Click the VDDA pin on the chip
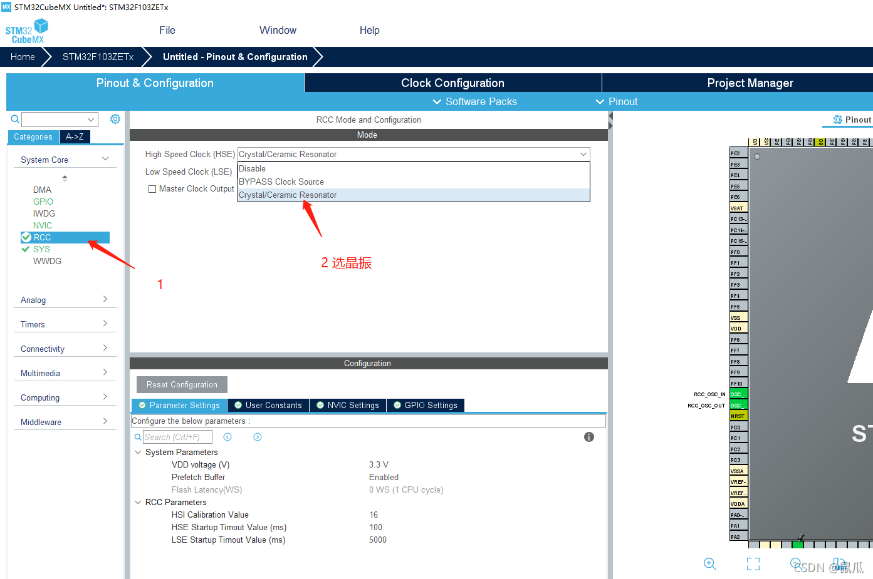 pyautogui.click(x=738, y=504)
